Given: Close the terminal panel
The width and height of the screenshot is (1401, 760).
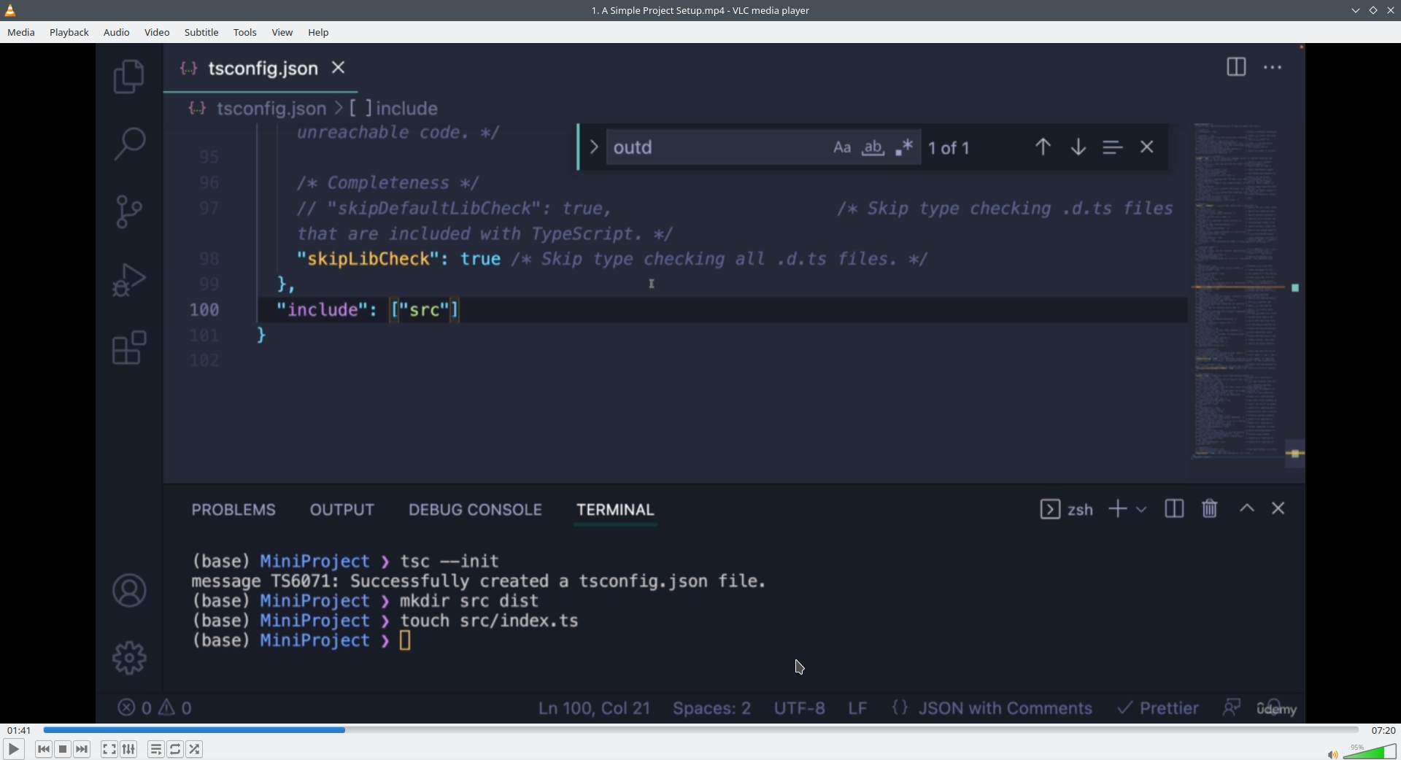Looking at the screenshot, I should point(1278,509).
